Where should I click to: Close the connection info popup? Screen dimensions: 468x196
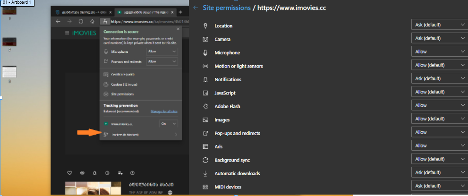[178, 29]
